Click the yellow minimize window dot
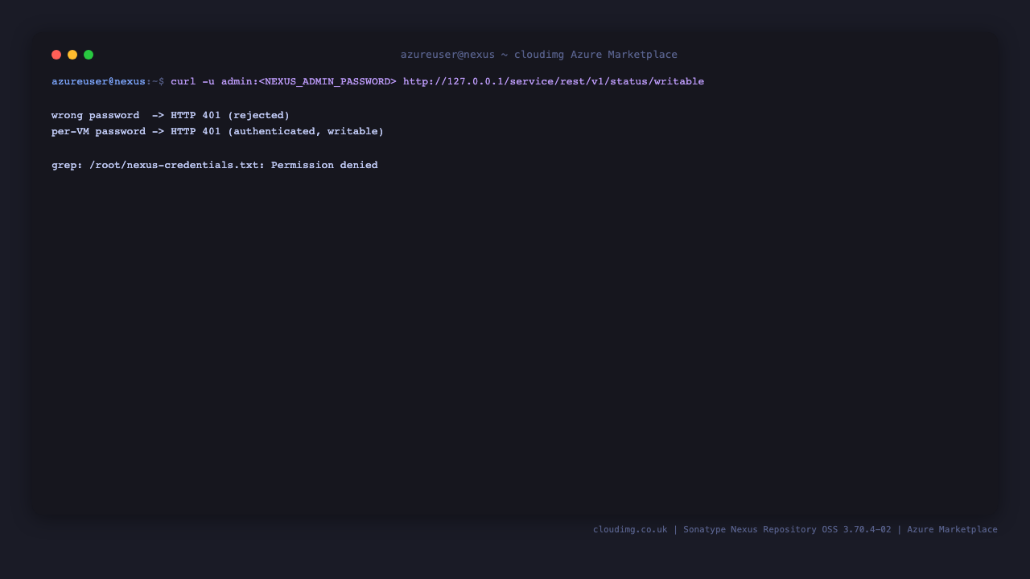Image resolution: width=1030 pixels, height=579 pixels. pos(72,55)
